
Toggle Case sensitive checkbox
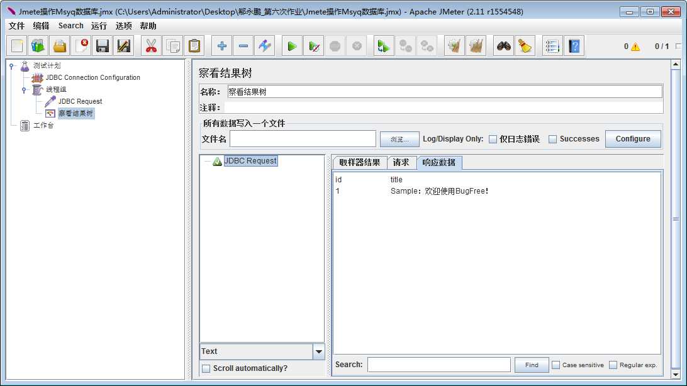coord(556,365)
